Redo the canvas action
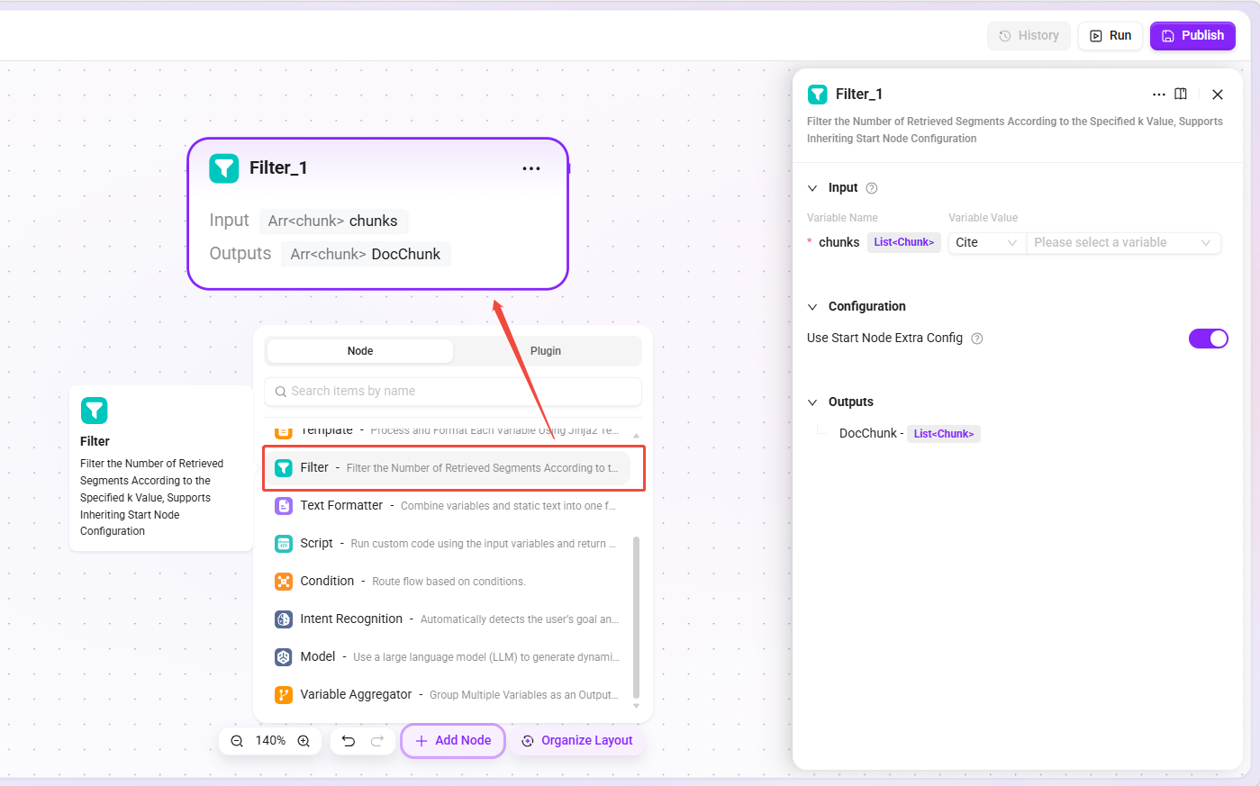1260x786 pixels. [377, 741]
